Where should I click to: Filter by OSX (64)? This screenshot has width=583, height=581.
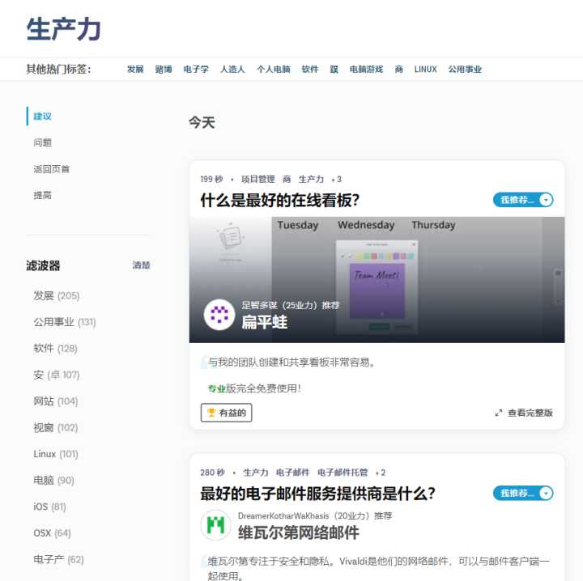tap(52, 533)
